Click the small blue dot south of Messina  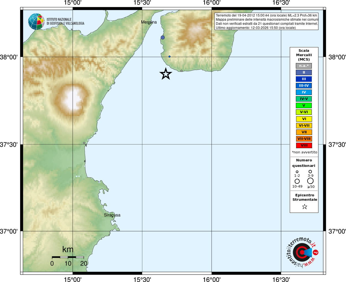click(170, 57)
